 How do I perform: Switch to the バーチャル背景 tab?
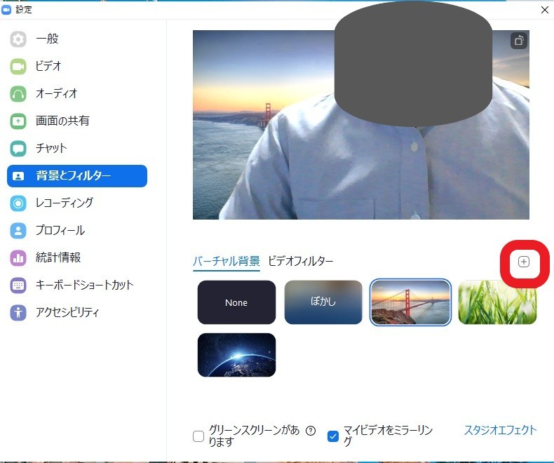(226, 261)
